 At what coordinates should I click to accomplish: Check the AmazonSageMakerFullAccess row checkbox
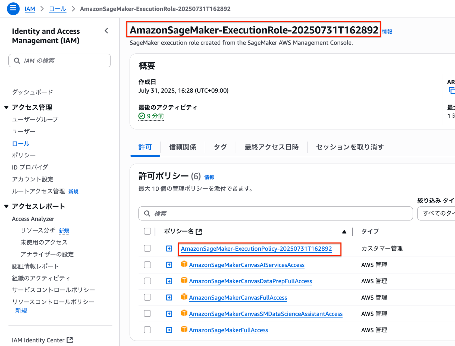pos(147,330)
